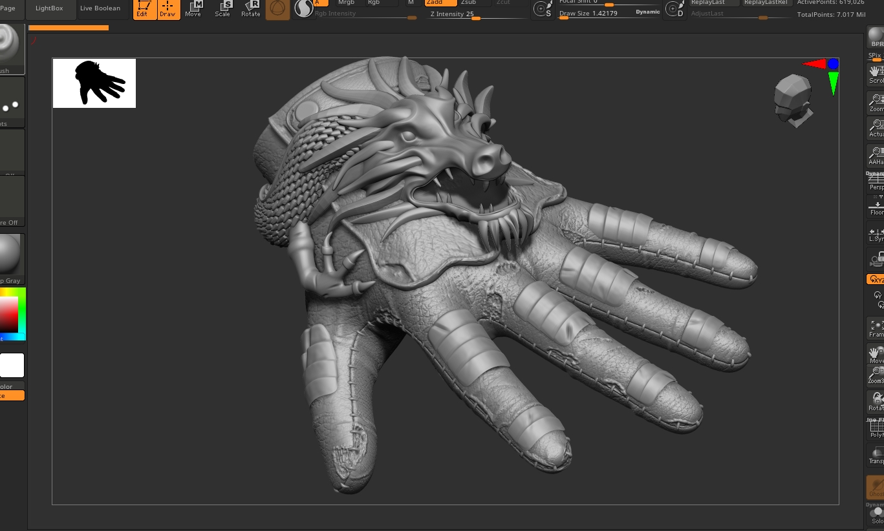Open the LightBox browser

point(50,8)
